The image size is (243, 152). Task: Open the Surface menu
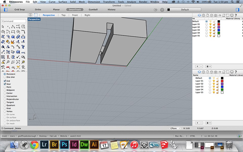63,2
